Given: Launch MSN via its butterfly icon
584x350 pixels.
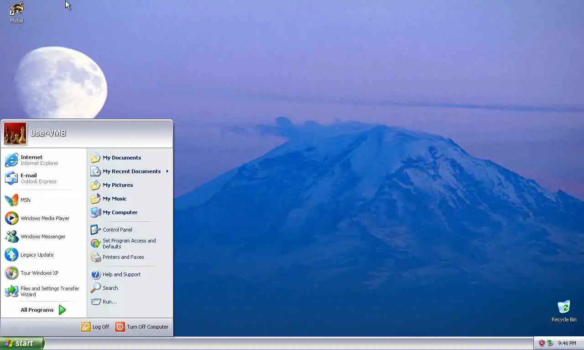Looking at the screenshot, I should point(11,200).
